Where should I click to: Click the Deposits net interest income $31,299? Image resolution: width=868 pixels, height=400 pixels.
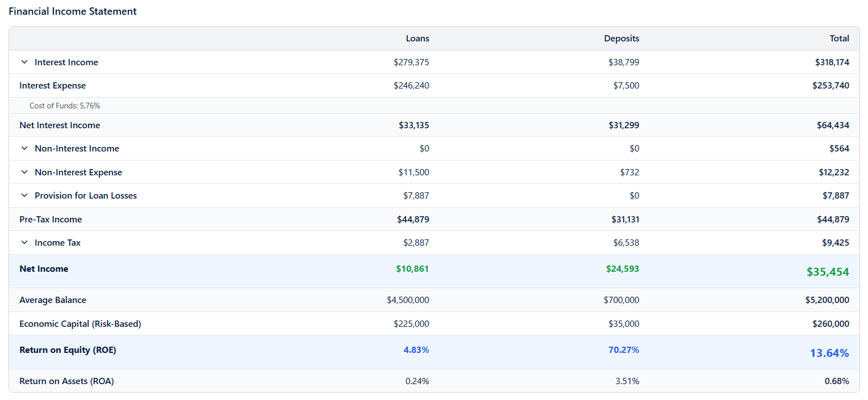624,125
